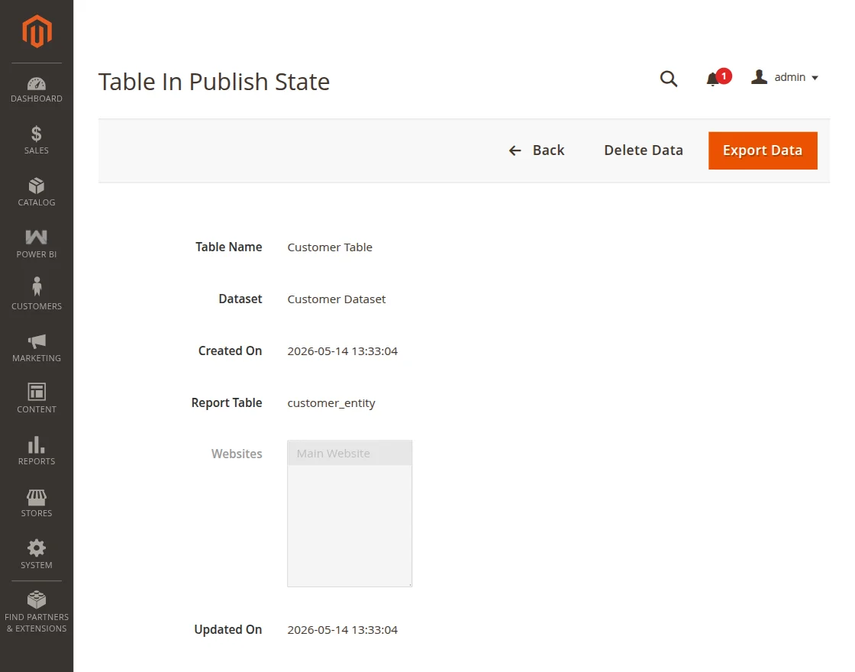This screenshot has width=855, height=672.
Task: Expand the admin account dropdown arrow
Action: (815, 78)
